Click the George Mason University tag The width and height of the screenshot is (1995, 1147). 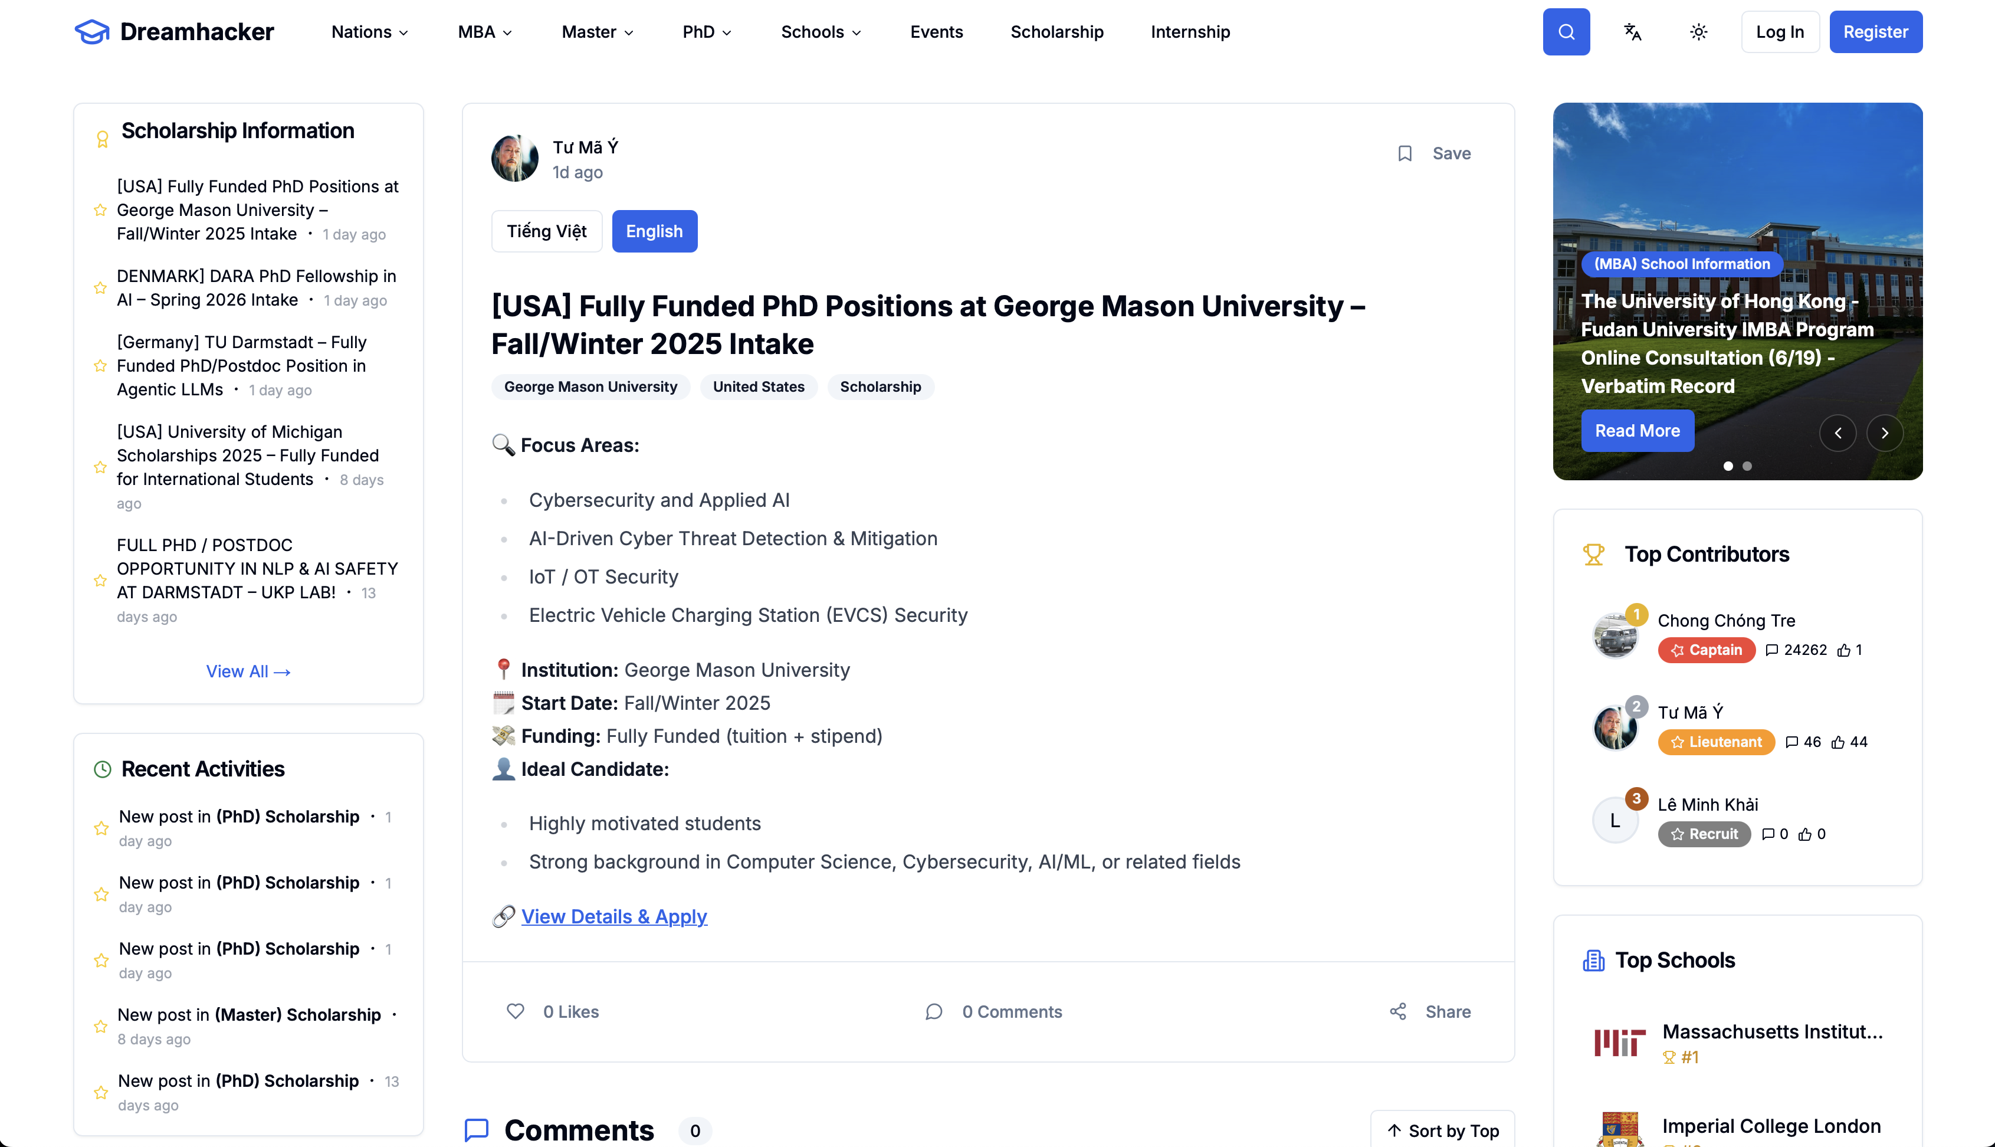click(590, 387)
